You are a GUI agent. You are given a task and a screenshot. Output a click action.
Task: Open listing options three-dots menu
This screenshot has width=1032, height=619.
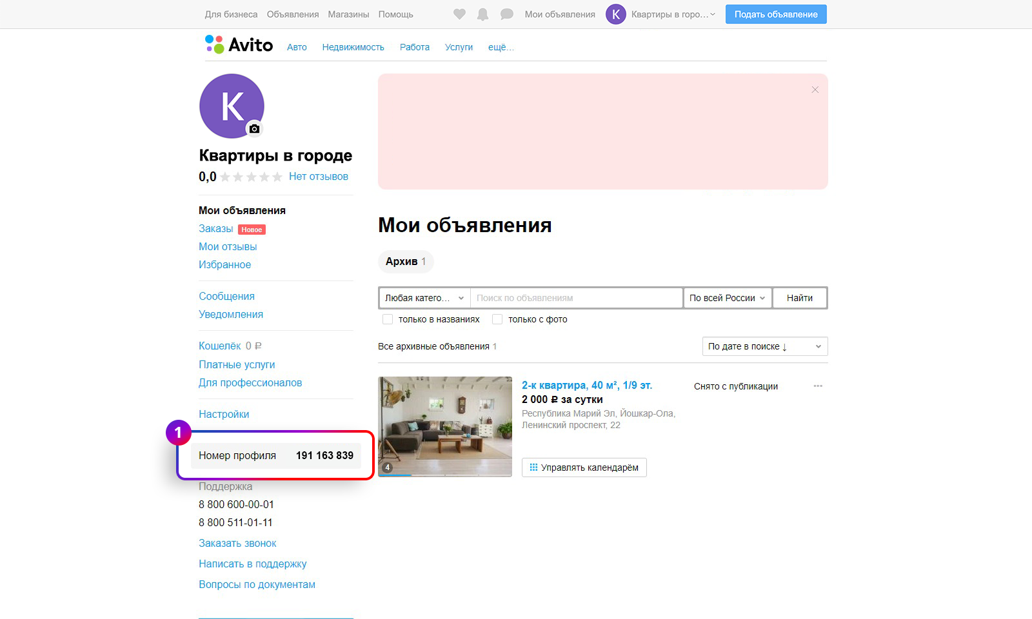[818, 386]
